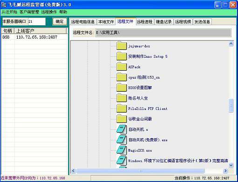Open the 发送信息 tab
This screenshot has height=182, width=238.
(x=202, y=22)
